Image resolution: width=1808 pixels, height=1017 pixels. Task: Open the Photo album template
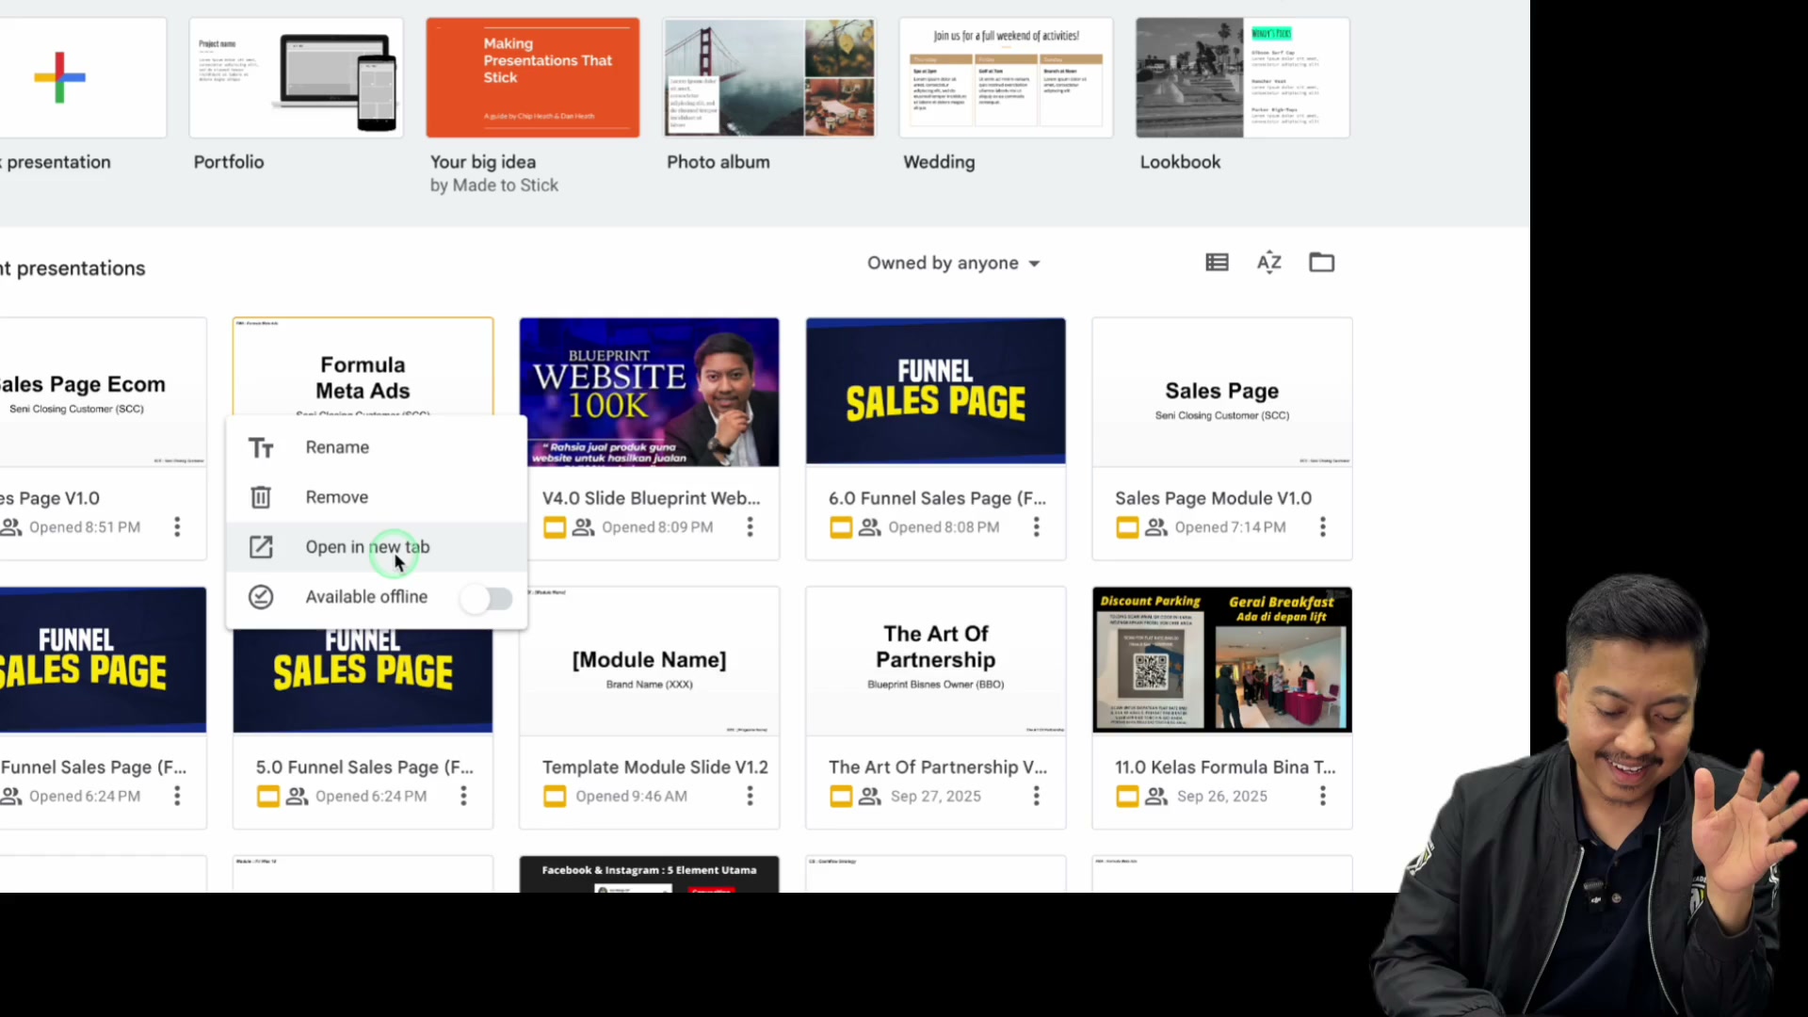769,77
